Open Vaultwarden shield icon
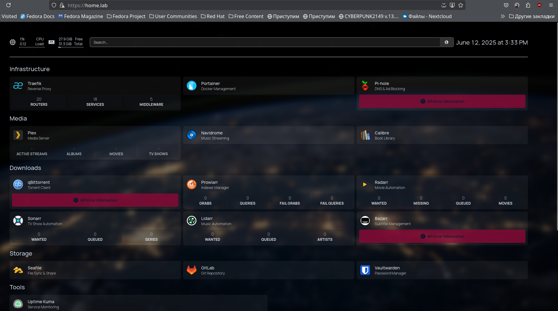 point(365,270)
